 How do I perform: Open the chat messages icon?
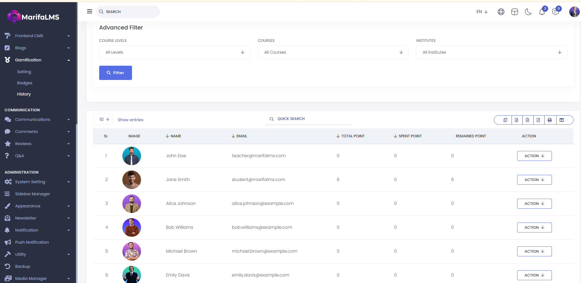(556, 12)
